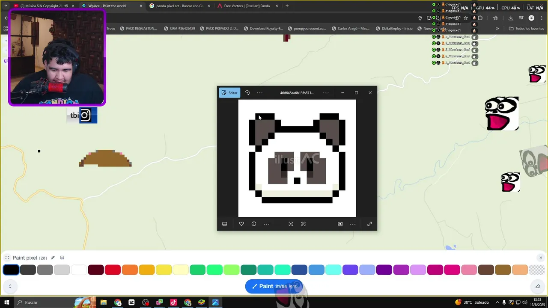Open Carlos Aragó bookmark
Image resolution: width=548 pixels, height=308 pixels.
[350, 29]
